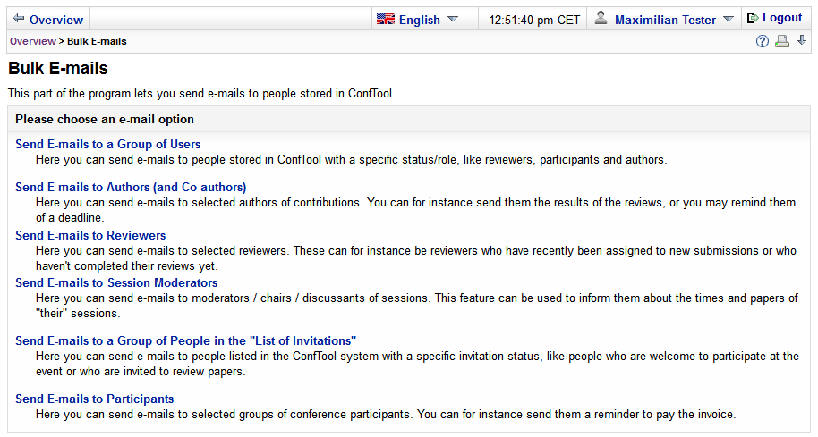
Task: Click the Overview breadcrumb link
Action: tap(32, 41)
